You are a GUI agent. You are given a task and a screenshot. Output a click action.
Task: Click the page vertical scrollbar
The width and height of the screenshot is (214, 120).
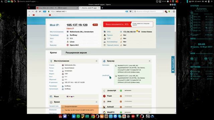click(x=175, y=53)
